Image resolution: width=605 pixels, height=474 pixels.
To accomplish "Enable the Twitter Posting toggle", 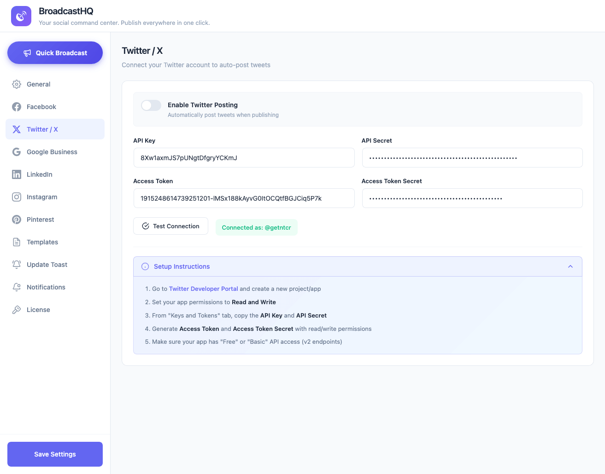I will (x=151, y=105).
